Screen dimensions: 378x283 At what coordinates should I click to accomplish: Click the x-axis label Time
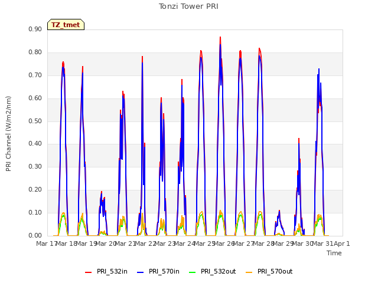click(x=334, y=253)
